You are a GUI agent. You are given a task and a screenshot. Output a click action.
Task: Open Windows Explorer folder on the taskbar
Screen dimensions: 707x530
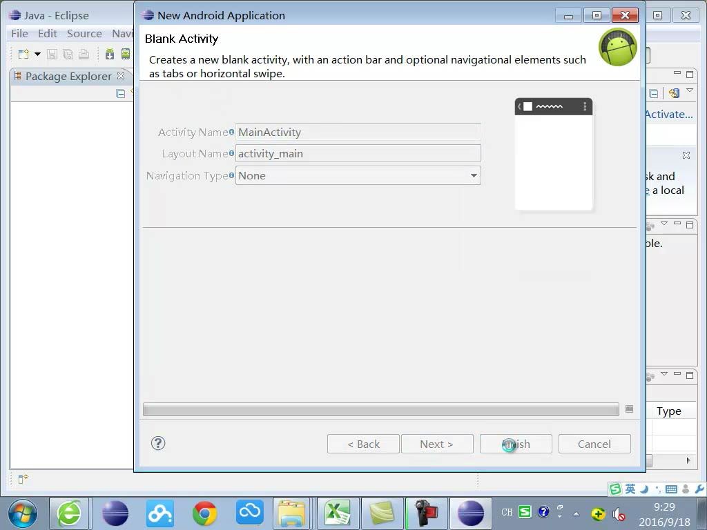click(291, 513)
